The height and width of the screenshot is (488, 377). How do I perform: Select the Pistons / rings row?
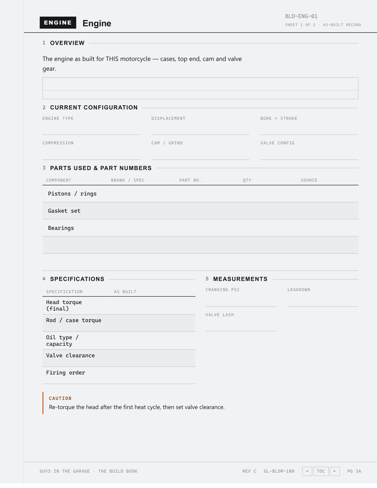[x=200, y=194]
